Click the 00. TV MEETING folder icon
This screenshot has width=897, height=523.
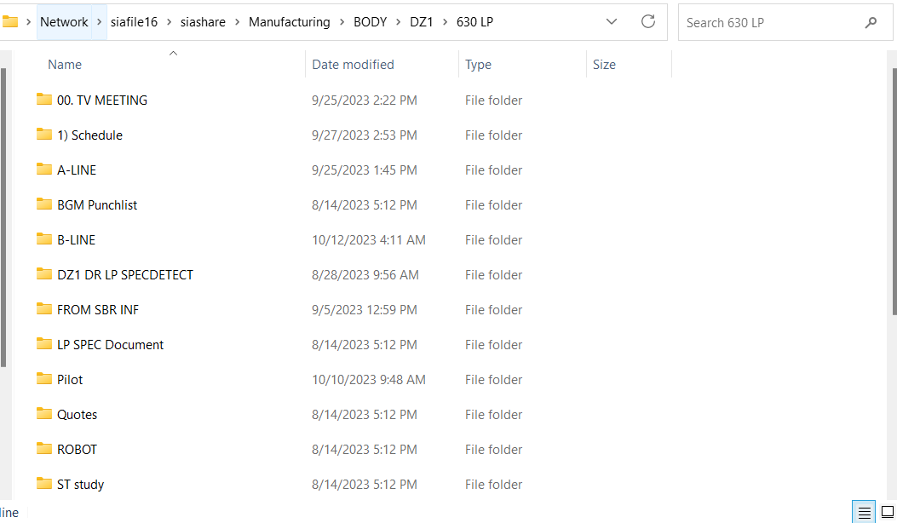pos(44,100)
